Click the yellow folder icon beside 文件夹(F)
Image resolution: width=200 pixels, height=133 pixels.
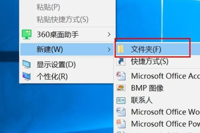[120, 49]
